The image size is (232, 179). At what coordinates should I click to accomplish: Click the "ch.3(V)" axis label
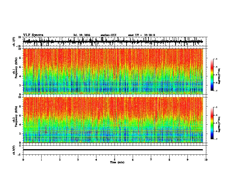[x=14, y=150]
